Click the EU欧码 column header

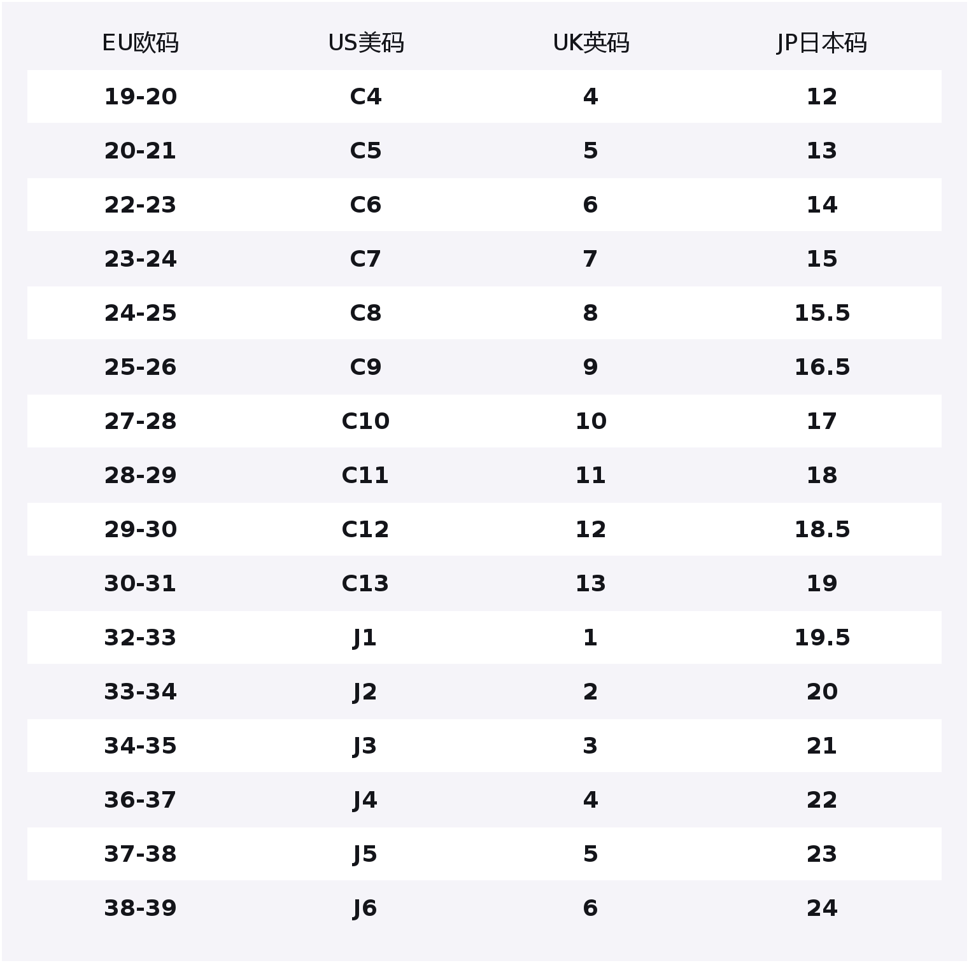tap(140, 43)
